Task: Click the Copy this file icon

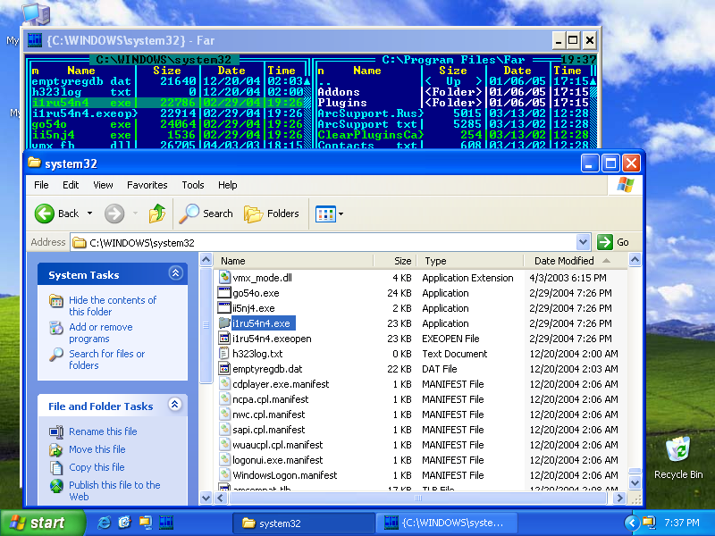Action: tap(56, 467)
